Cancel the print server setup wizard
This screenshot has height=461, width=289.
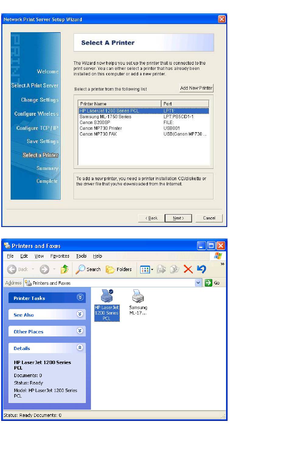click(x=209, y=218)
